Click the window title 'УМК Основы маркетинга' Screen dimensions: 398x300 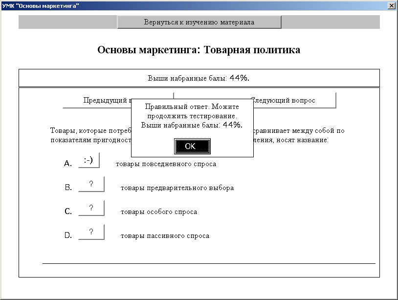tap(41, 5)
